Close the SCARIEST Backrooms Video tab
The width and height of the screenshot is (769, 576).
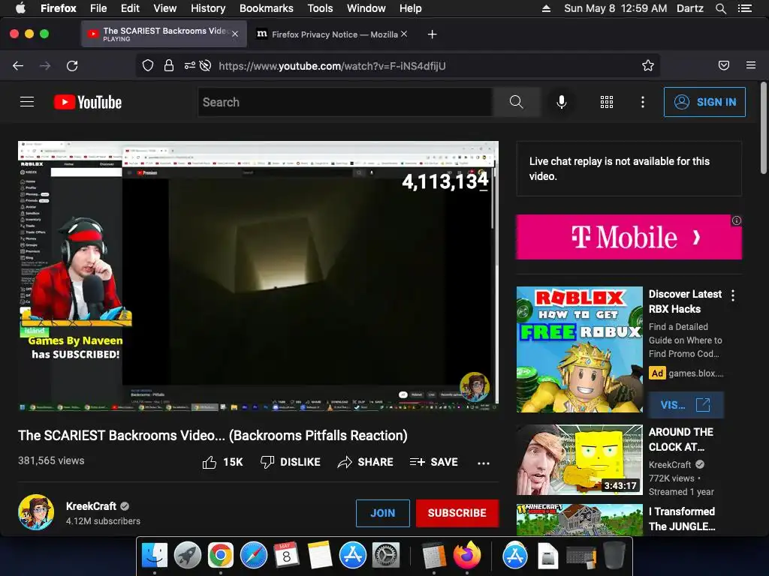coord(235,34)
